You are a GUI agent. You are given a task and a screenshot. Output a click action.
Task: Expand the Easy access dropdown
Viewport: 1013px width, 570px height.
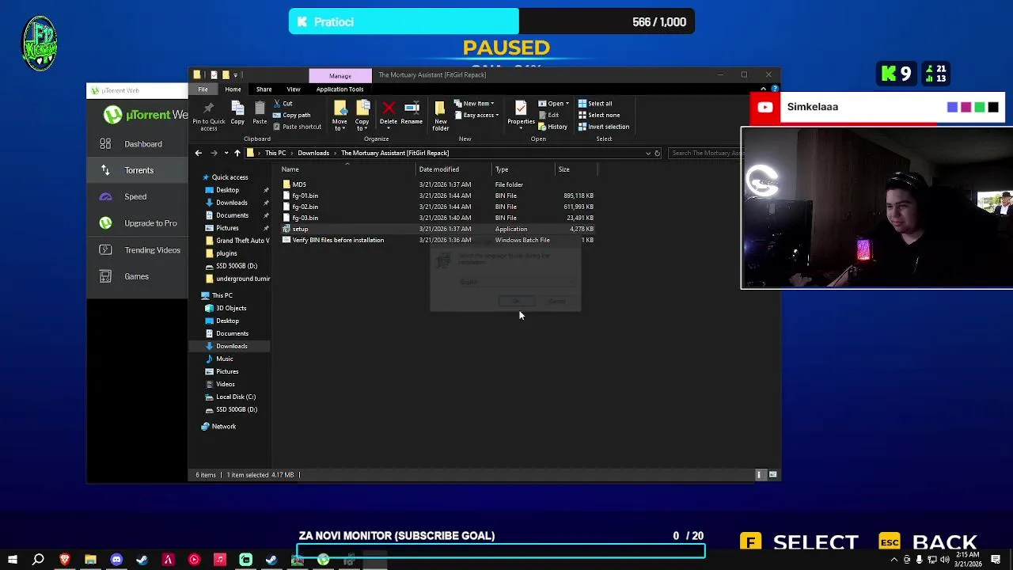click(476, 115)
